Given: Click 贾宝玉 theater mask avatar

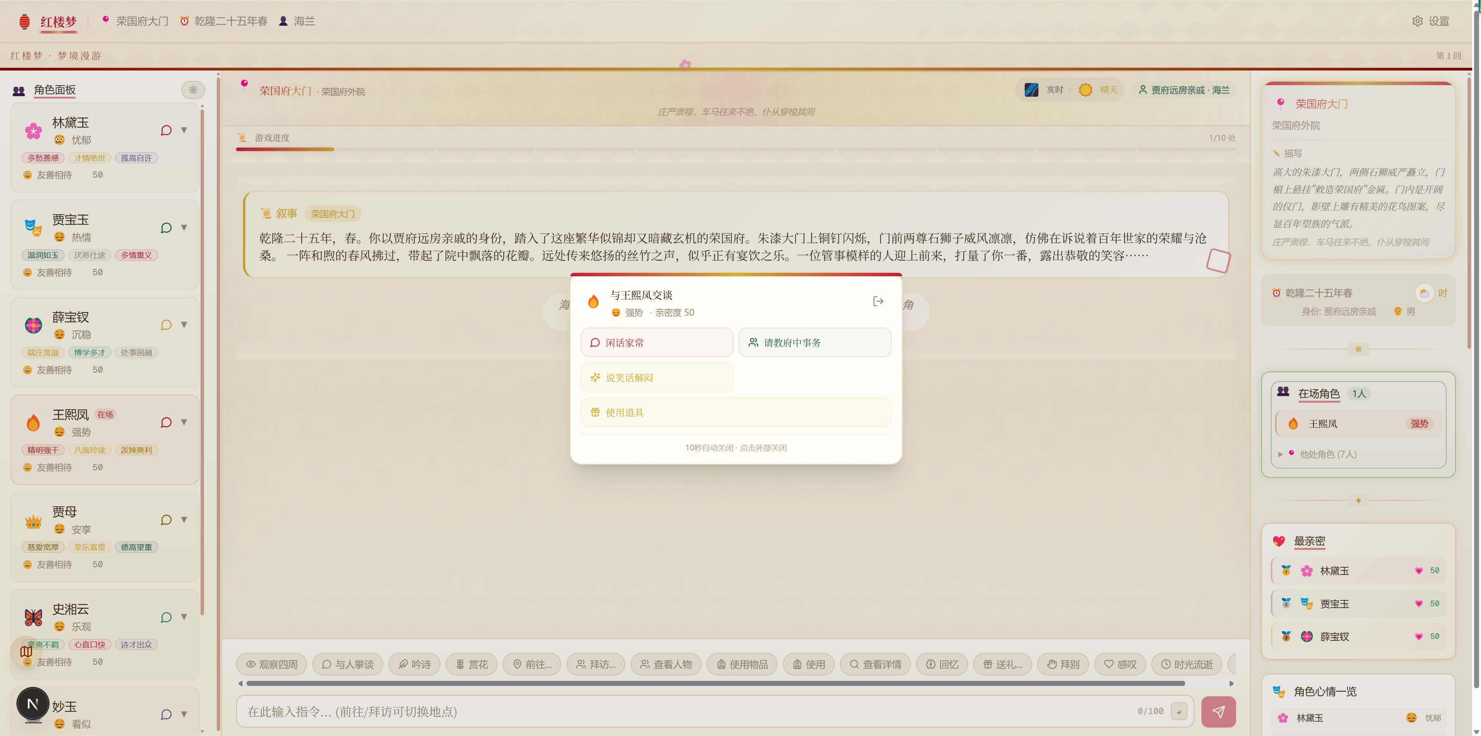Looking at the screenshot, I should 33,228.
